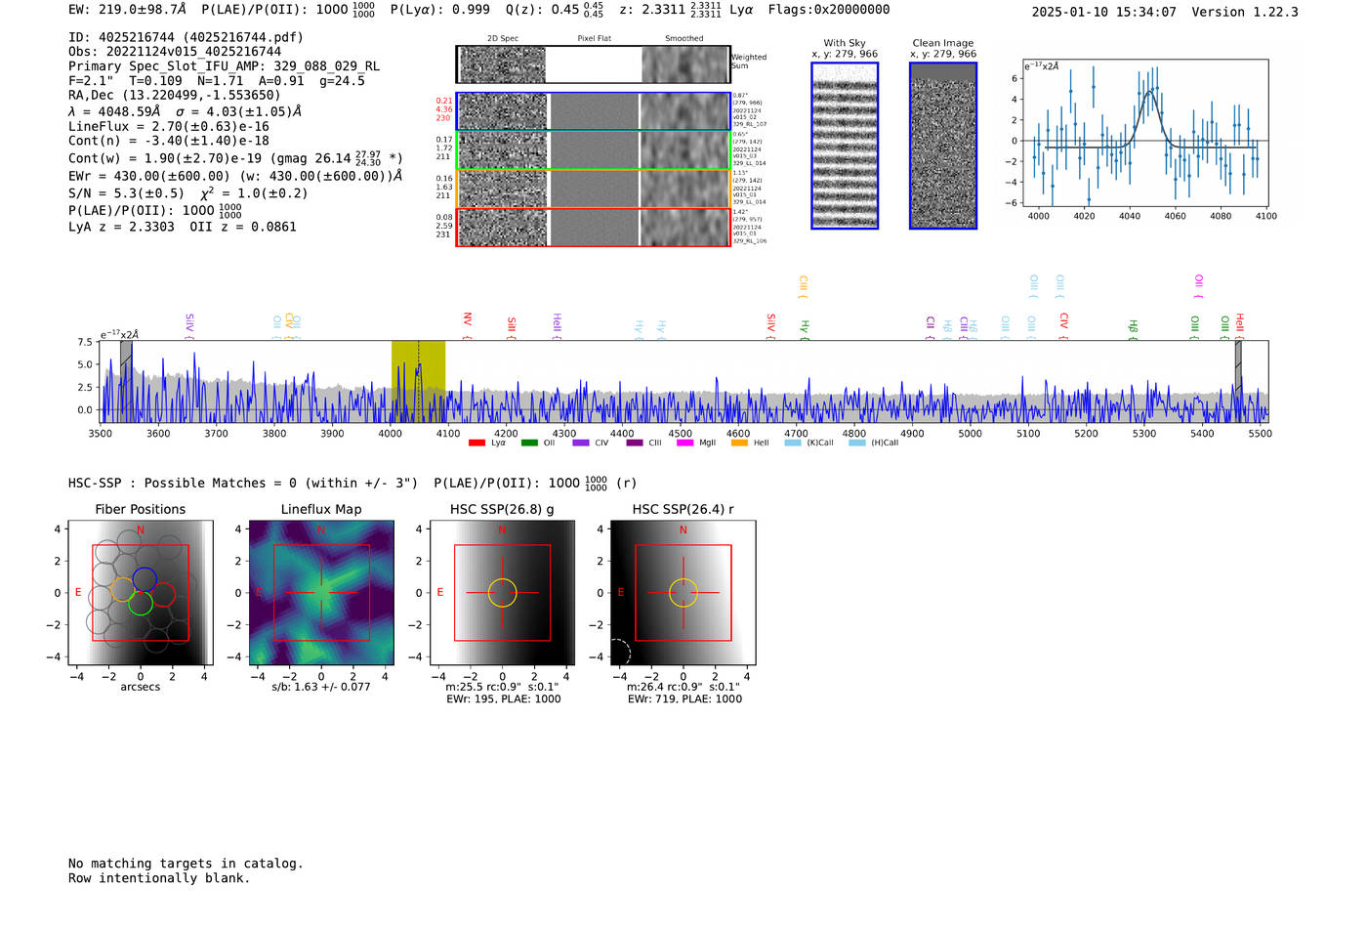1367x931 pixels.
Task: Click the green fiber circle
Action: click(141, 603)
